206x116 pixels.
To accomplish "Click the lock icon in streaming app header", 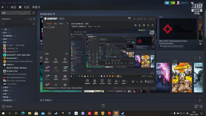I will (x=140, y=25).
